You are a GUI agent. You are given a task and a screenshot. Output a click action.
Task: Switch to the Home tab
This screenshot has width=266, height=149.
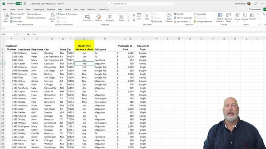click(x=12, y=9)
